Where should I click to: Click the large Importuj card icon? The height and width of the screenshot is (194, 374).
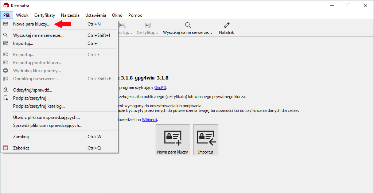coord(206,138)
